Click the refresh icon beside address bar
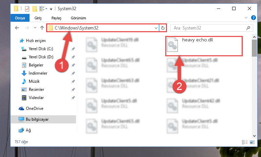 coord(163,28)
